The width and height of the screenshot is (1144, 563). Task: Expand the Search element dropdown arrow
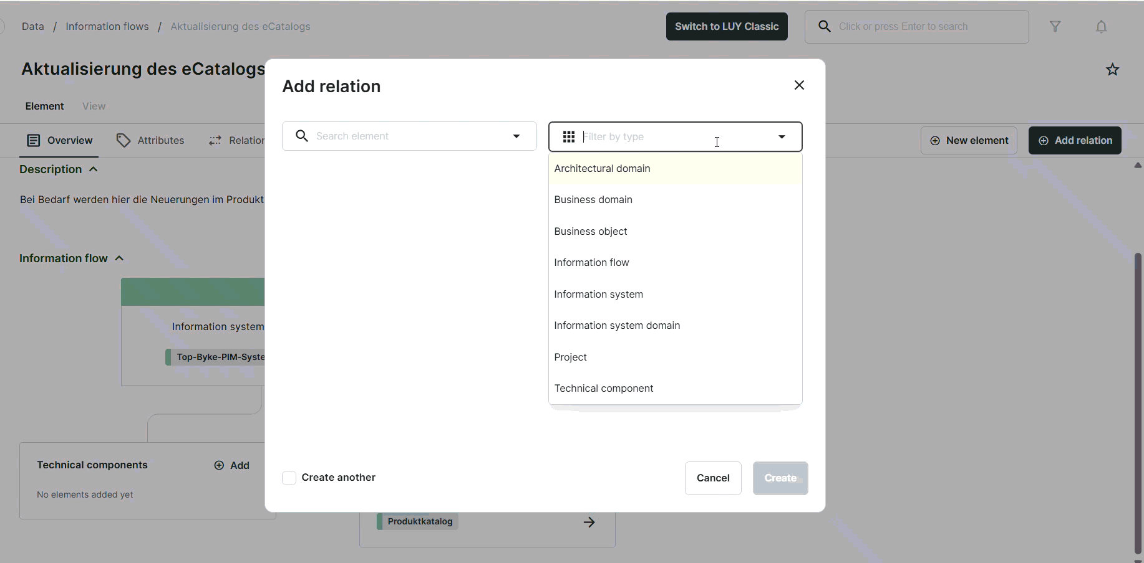point(516,136)
